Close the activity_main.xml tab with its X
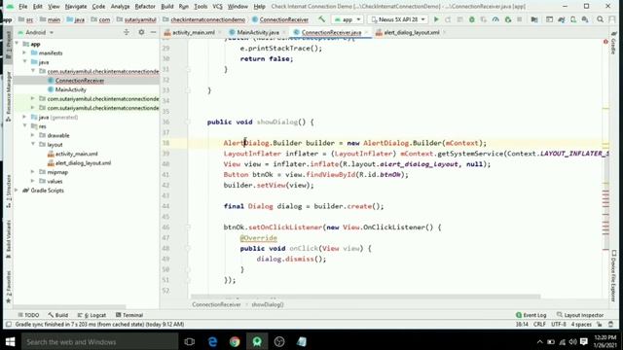623x350 pixels. [221, 32]
